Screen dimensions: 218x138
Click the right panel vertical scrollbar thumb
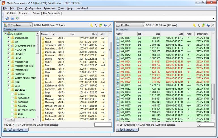[213, 99]
